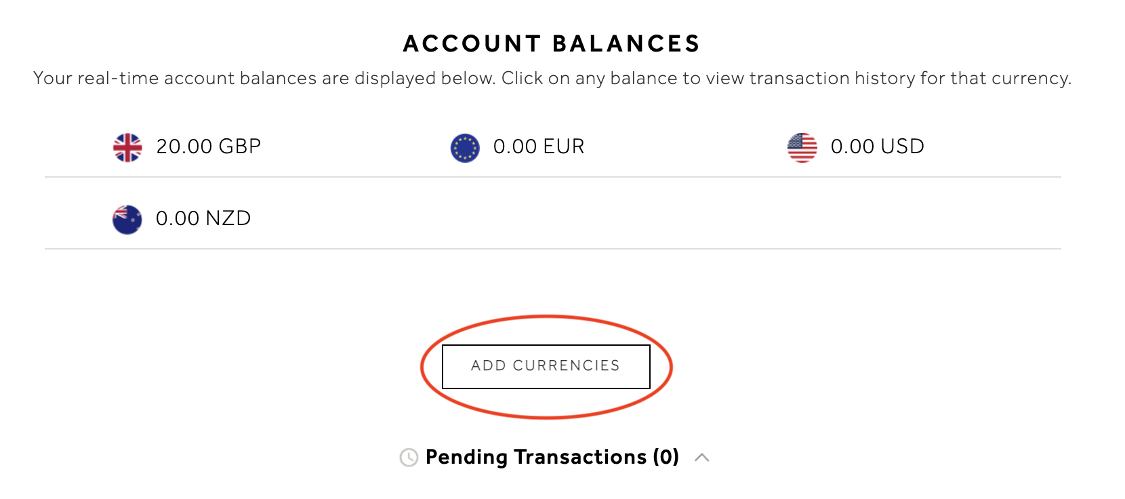This screenshot has height=499, width=1125.
Task: View the 20.00 GBP balance history
Action: 209,146
